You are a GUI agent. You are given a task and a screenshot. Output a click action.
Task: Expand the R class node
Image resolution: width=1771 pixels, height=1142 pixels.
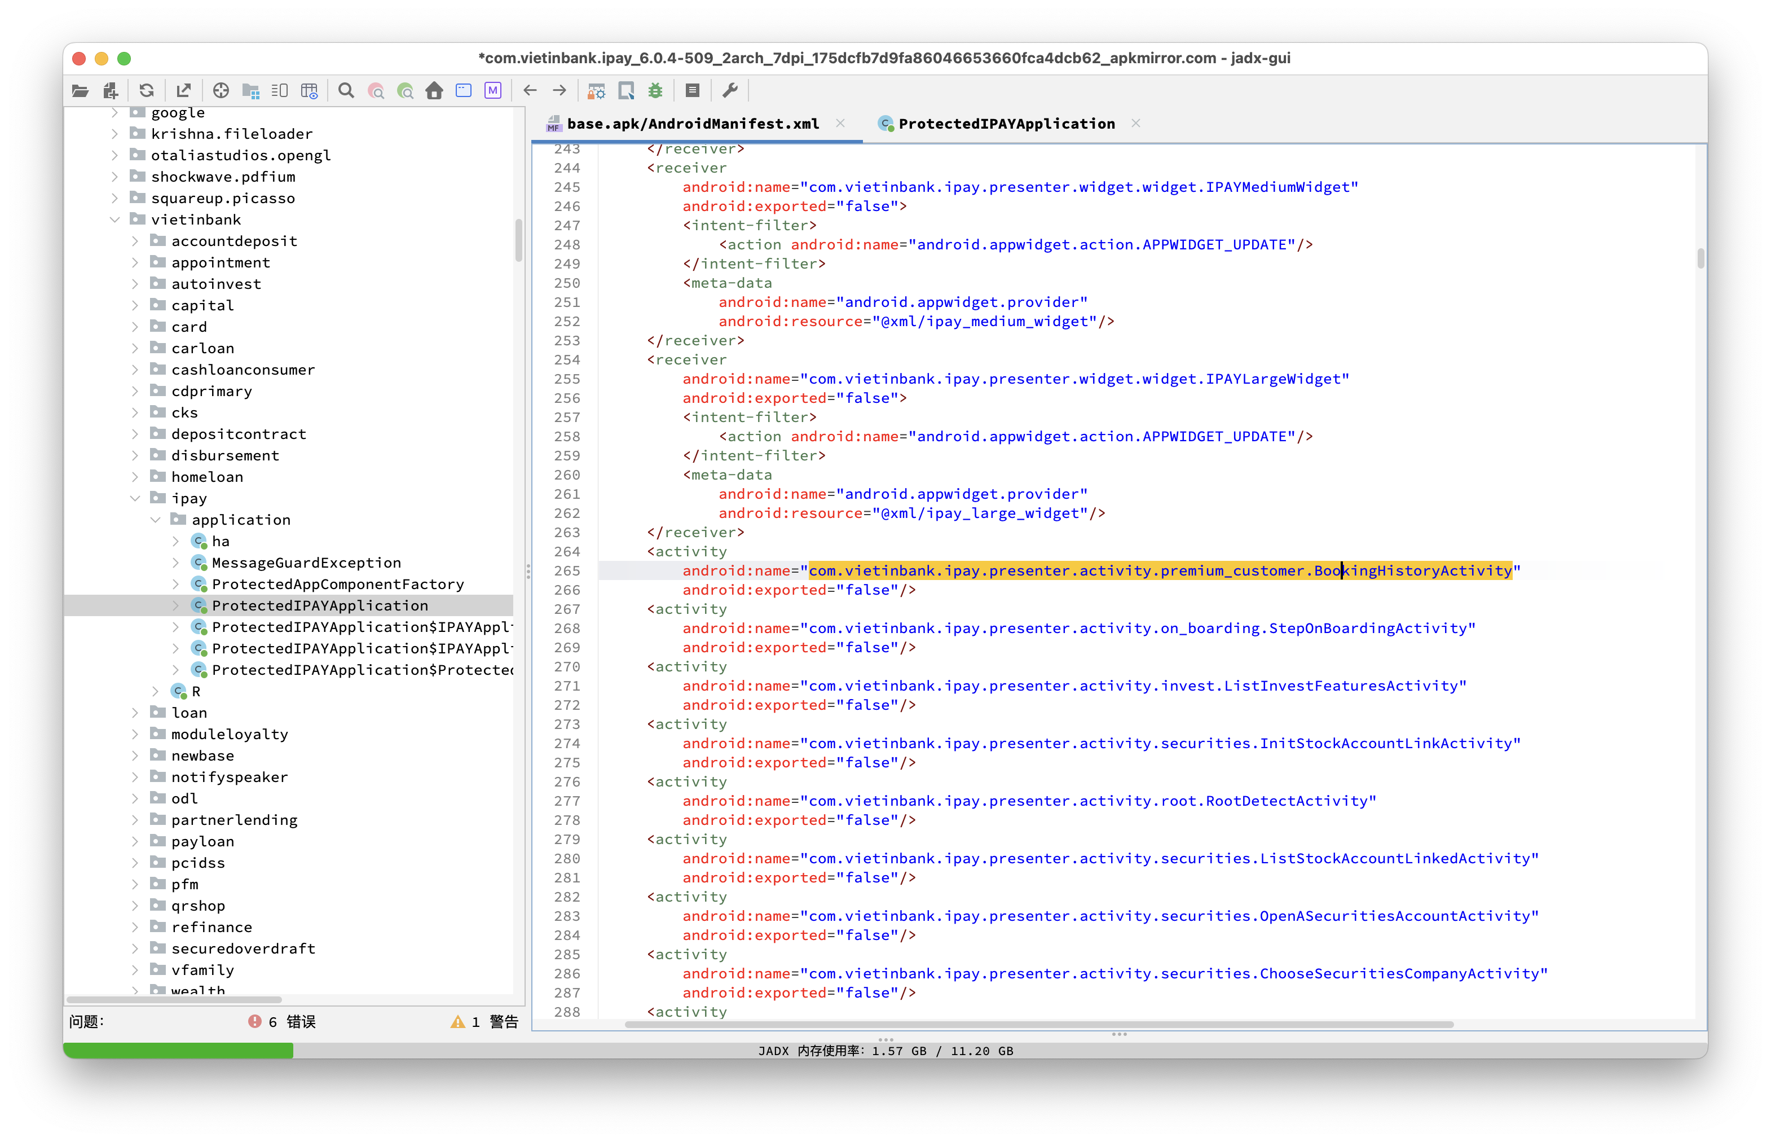pyautogui.click(x=155, y=691)
